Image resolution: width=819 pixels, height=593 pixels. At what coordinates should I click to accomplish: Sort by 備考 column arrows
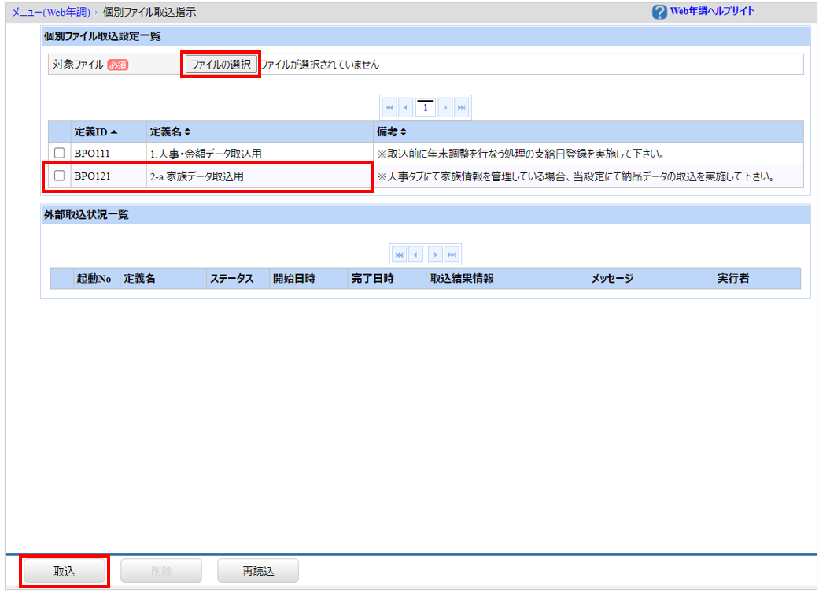404,132
